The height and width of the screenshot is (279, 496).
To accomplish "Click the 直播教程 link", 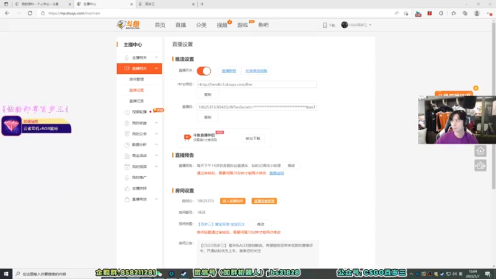I will (229, 71).
